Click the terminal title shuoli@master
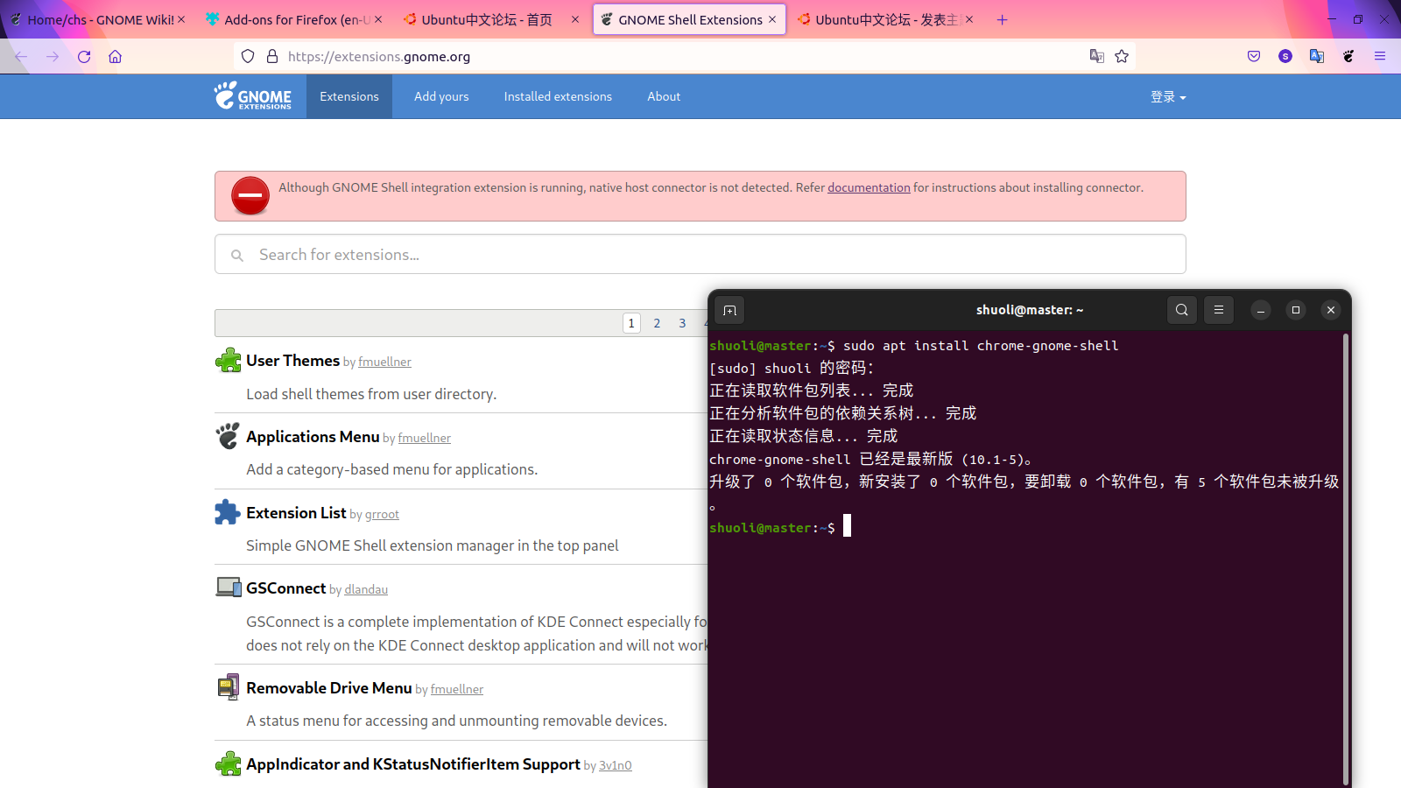Screen dimensions: 1401x788 (x=1030, y=310)
